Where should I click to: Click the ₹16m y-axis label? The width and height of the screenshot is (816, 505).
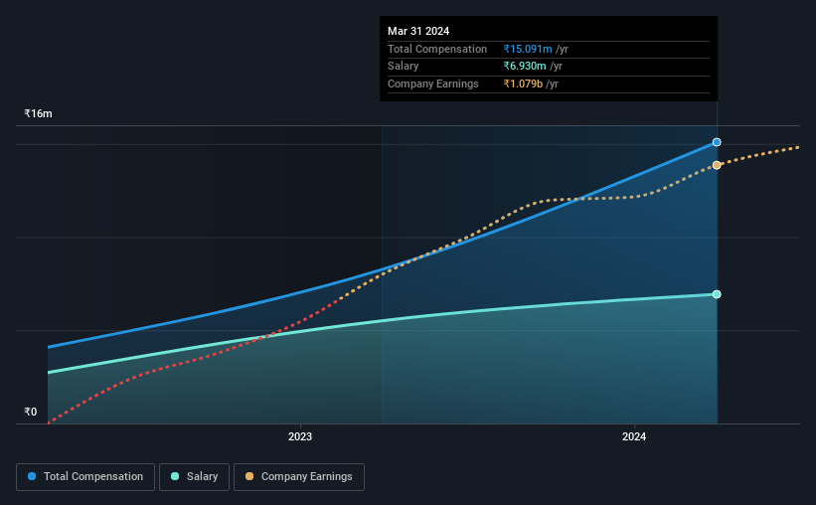point(38,113)
